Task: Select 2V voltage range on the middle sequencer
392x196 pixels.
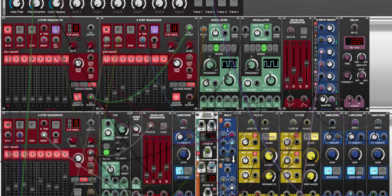Action: pyautogui.click(x=182, y=85)
